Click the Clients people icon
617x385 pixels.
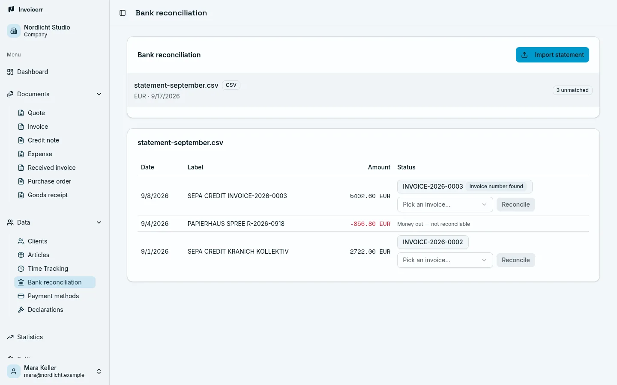coord(21,241)
